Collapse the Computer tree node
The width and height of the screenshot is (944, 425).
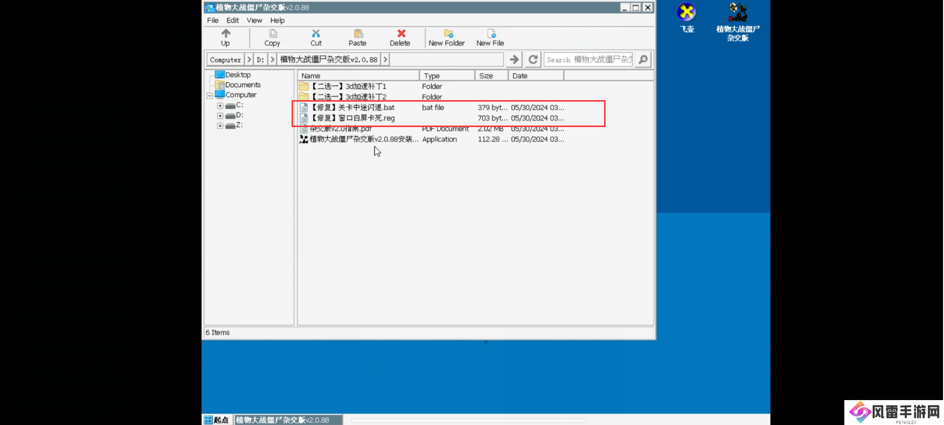point(210,96)
